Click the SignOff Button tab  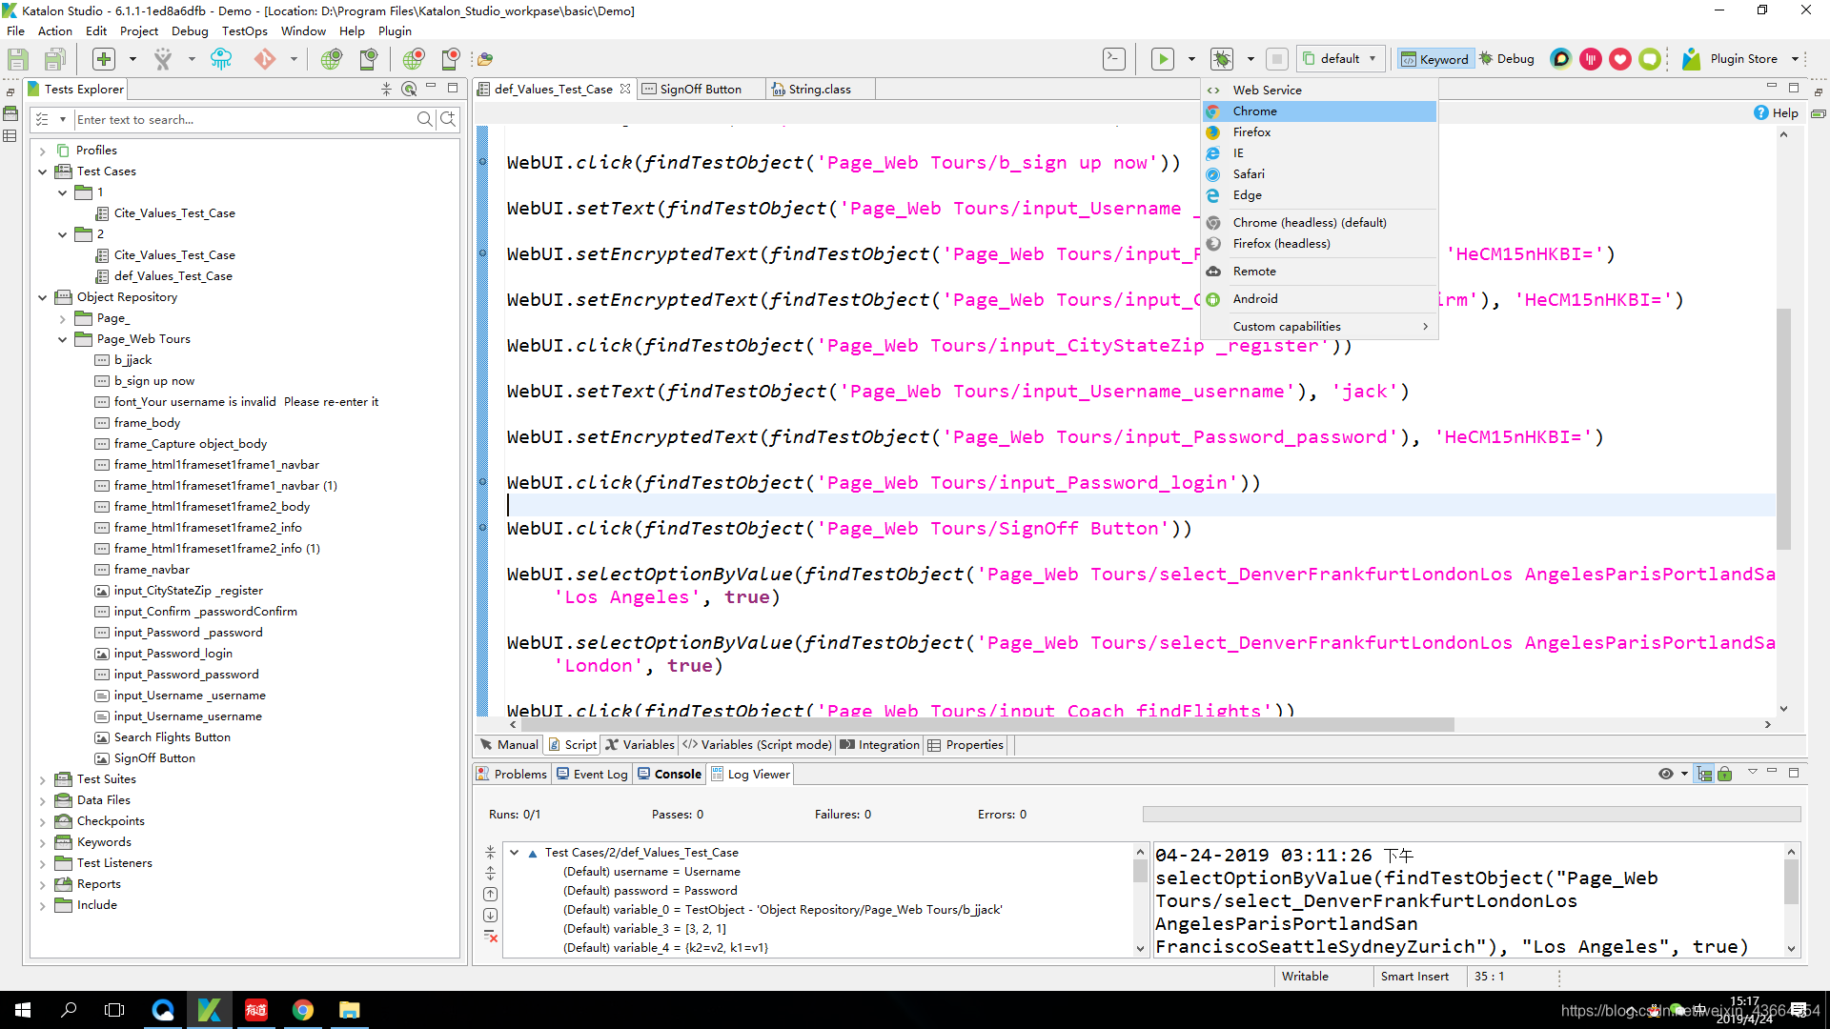point(699,88)
